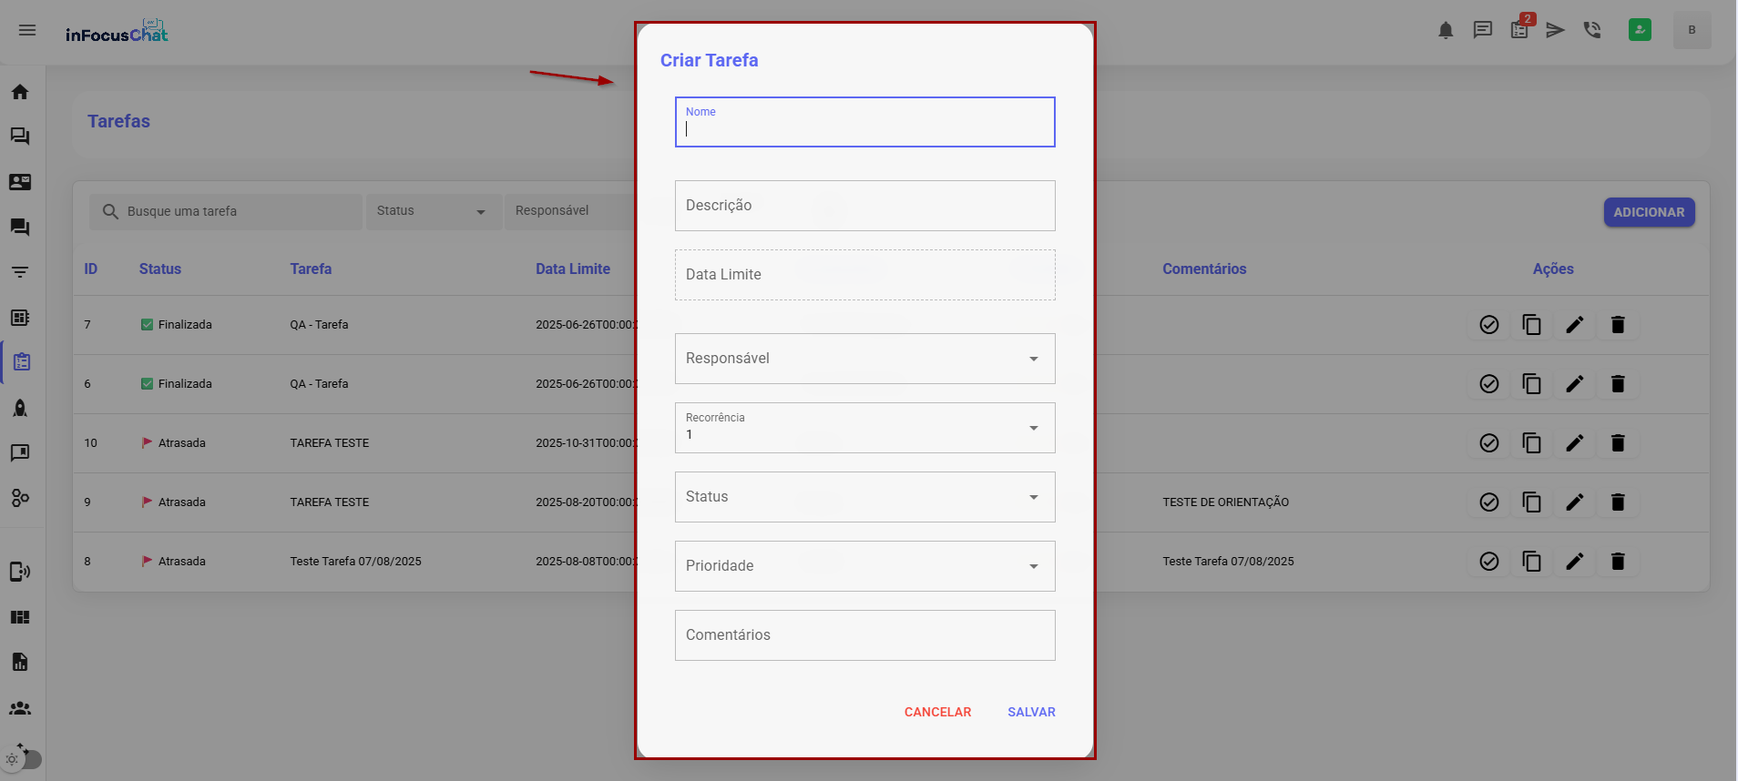The height and width of the screenshot is (781, 1738).
Task: Click the SALVAR button
Action: pyautogui.click(x=1031, y=712)
